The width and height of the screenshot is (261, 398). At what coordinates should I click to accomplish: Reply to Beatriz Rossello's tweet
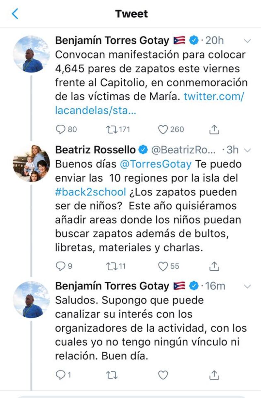[61, 266]
